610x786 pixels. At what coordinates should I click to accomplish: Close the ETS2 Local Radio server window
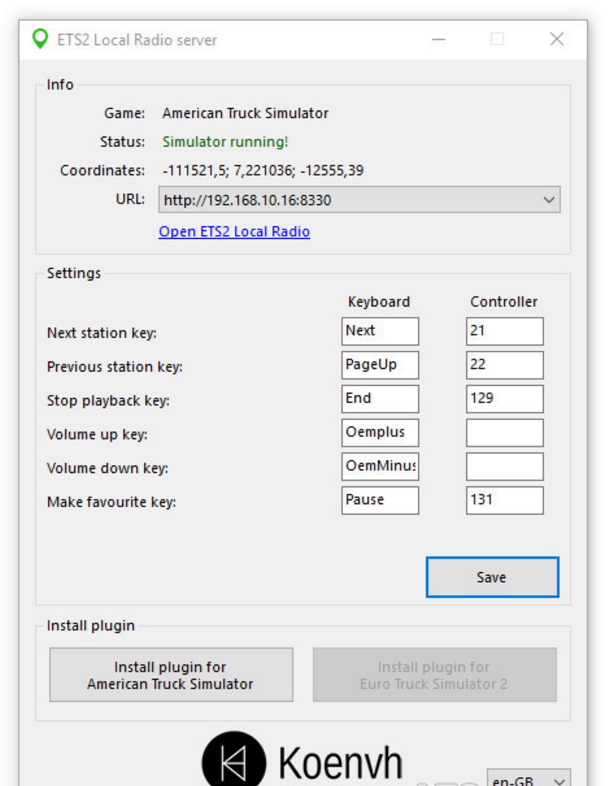click(x=557, y=39)
